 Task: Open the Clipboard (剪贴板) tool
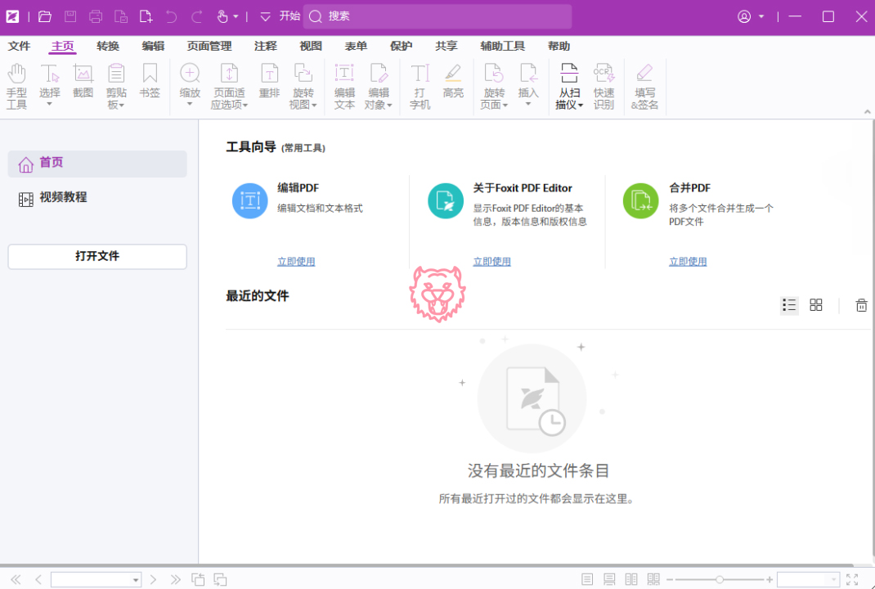click(x=116, y=86)
